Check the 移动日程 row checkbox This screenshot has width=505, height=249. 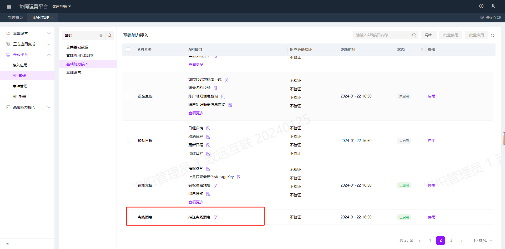tap(128, 141)
